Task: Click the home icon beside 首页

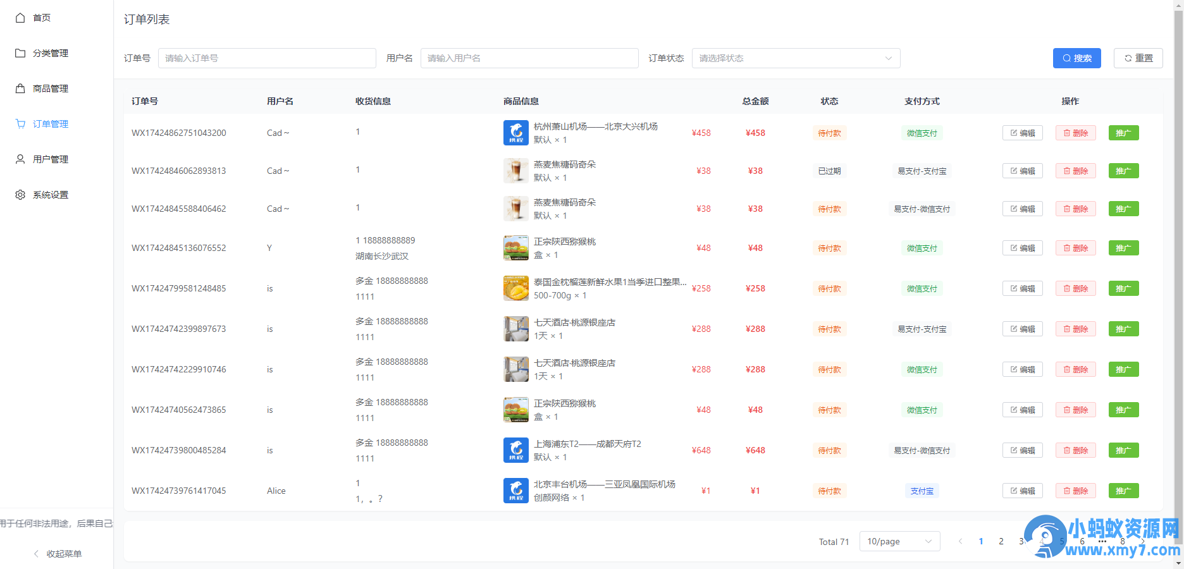Action: point(20,18)
